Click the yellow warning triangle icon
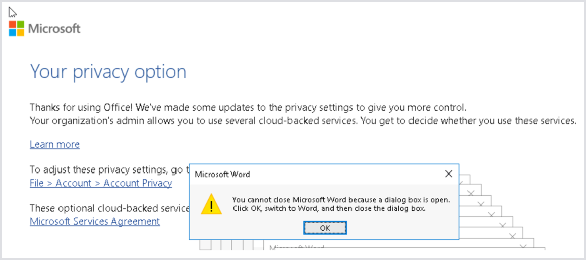 [211, 204]
